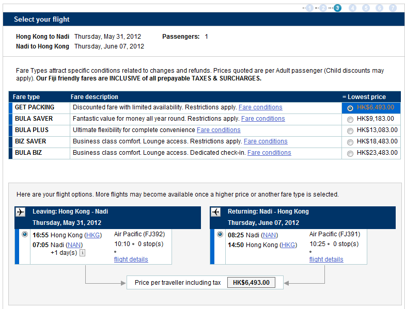Open Fare conditions for GET PACKING
This screenshot has height=309, width=405.
(x=260, y=107)
